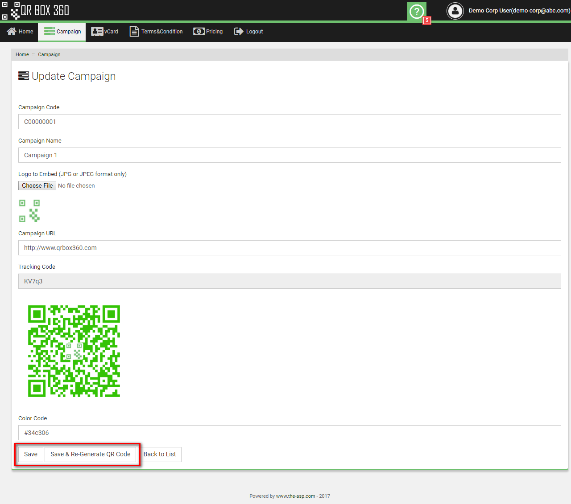Click the 'Color Code' label
The height and width of the screenshot is (504, 571).
pyautogui.click(x=33, y=418)
